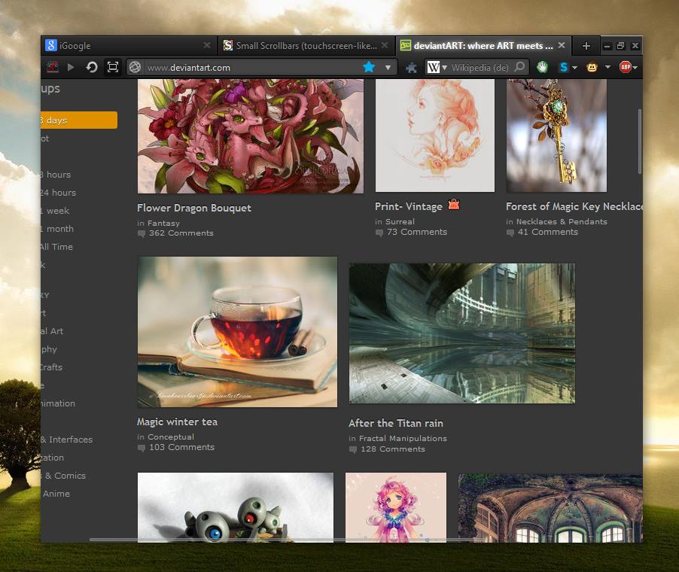
Task: Expand the Adblock Plus dropdown arrow
Action: click(635, 68)
